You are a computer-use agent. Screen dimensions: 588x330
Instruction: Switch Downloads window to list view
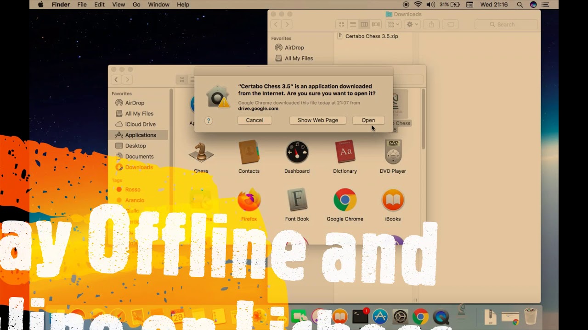(353, 24)
